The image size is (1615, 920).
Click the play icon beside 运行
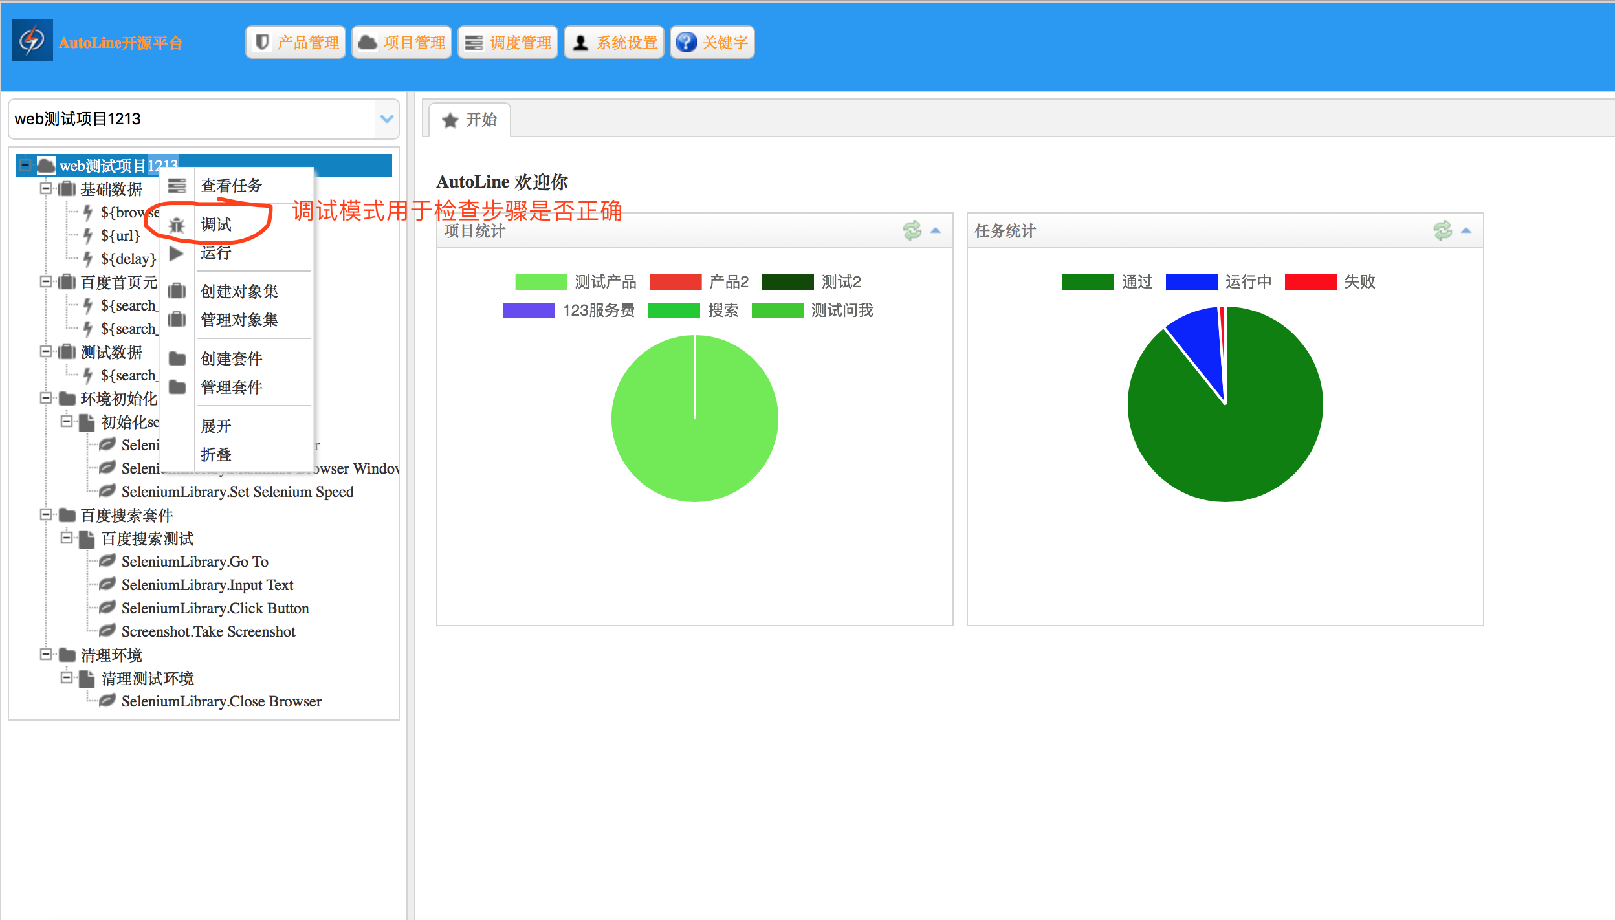(176, 253)
